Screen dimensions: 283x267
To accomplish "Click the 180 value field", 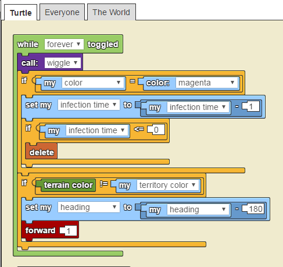I will pos(253,209).
